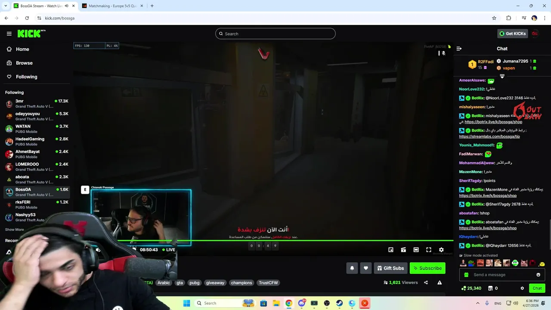Open clip creation icon in player
This screenshot has height=310, width=551.
tap(403, 250)
